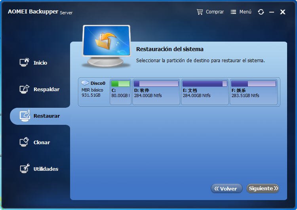Screen dimensions: 297x210
Task: Select partition F: 娱乐 283.51GB Ntfs
Action: click(x=253, y=92)
